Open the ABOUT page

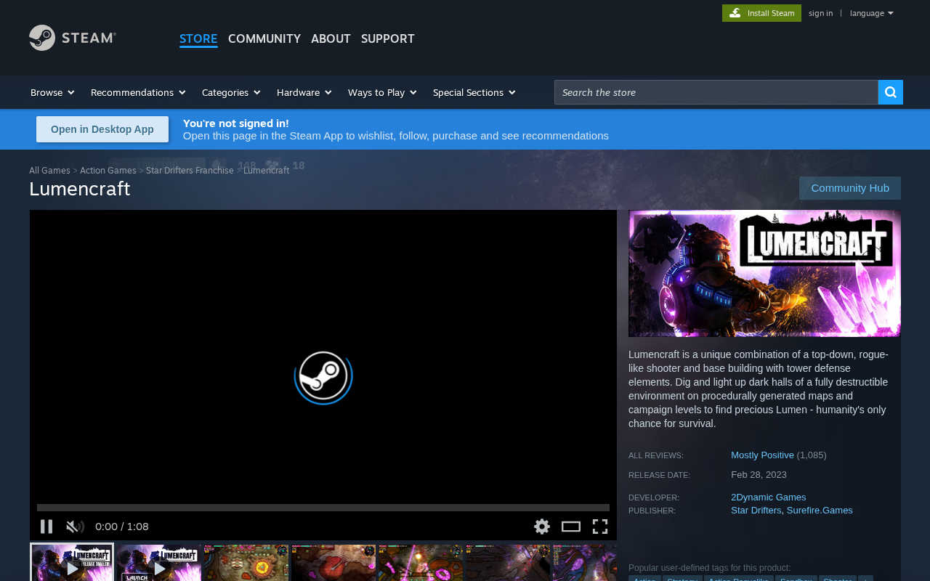coord(331,38)
